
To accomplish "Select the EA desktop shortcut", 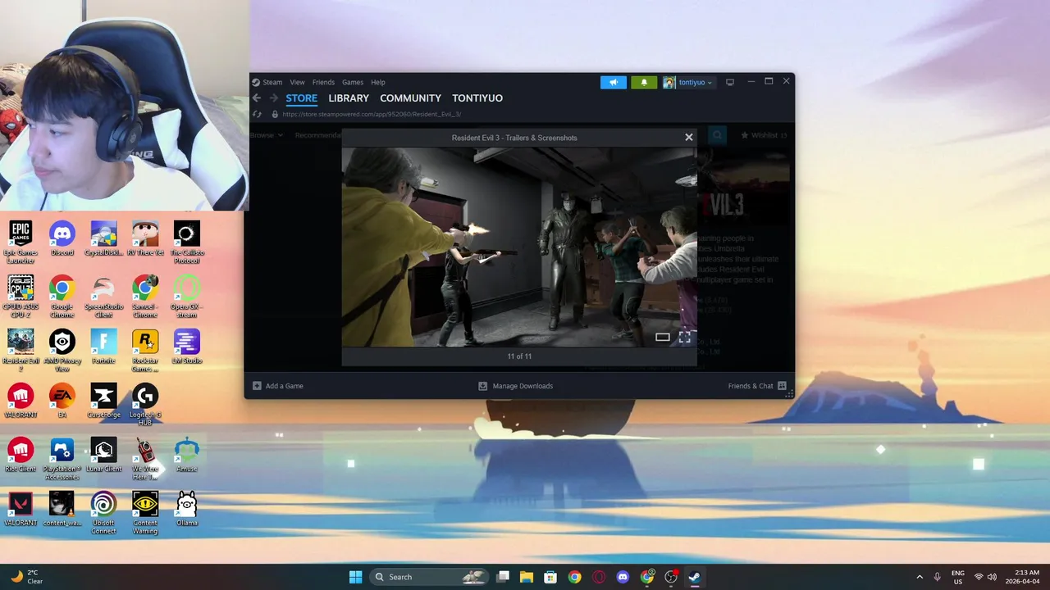I will tap(62, 401).
